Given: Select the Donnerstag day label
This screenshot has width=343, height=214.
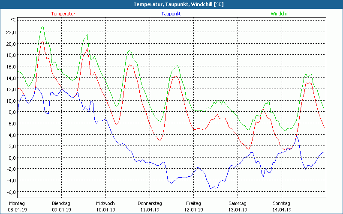Looking at the screenshot, I should coord(149,203).
